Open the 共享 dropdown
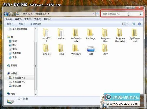The width and height of the screenshot is (147, 109). tap(22, 24)
